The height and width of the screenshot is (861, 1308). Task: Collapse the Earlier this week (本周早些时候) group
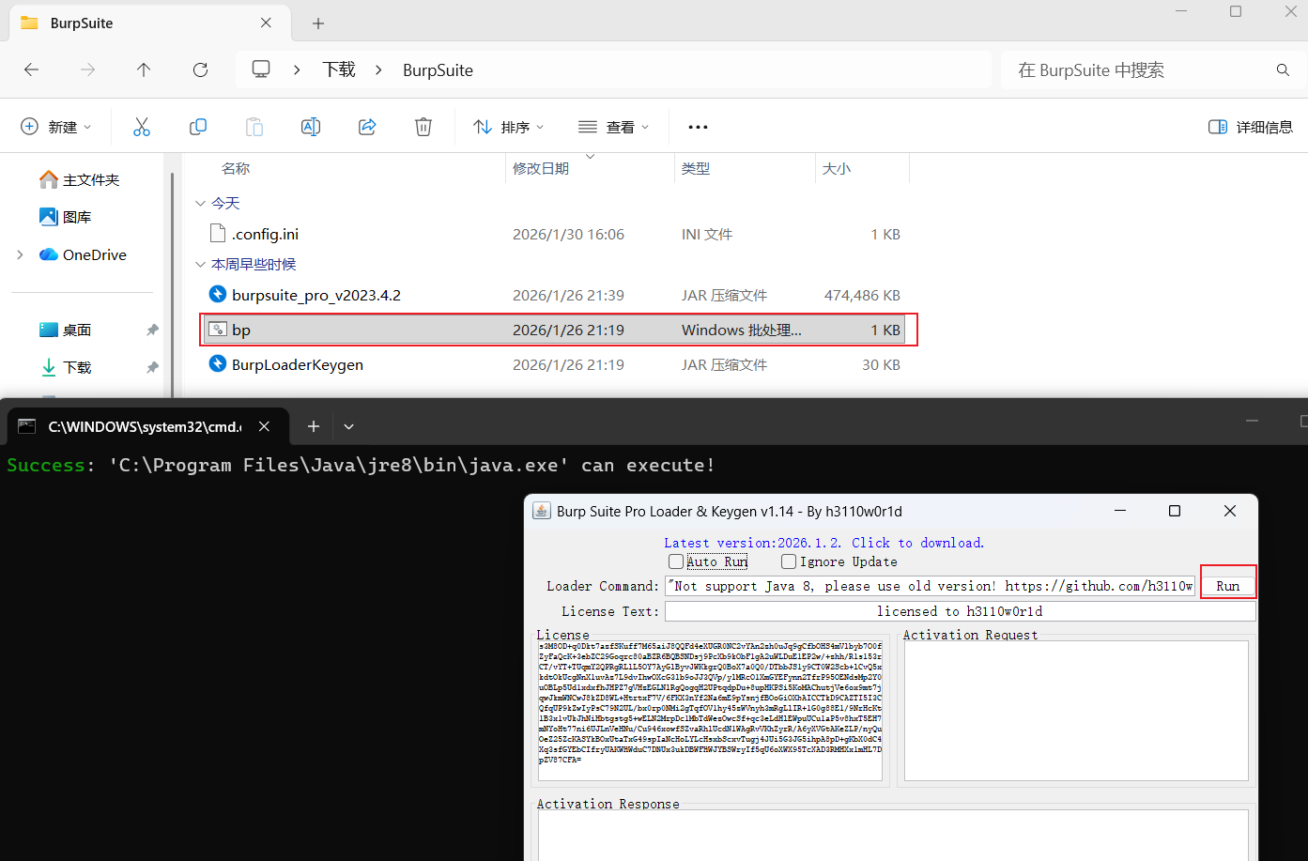[x=200, y=265]
